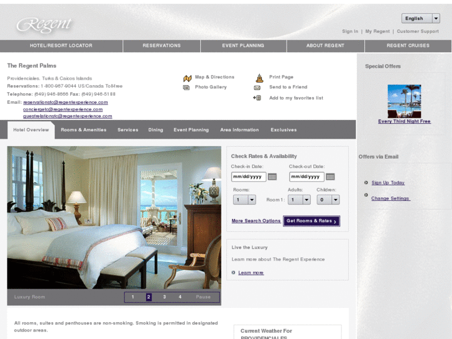Open the About Regent menu
452x339 pixels.
pos(325,45)
